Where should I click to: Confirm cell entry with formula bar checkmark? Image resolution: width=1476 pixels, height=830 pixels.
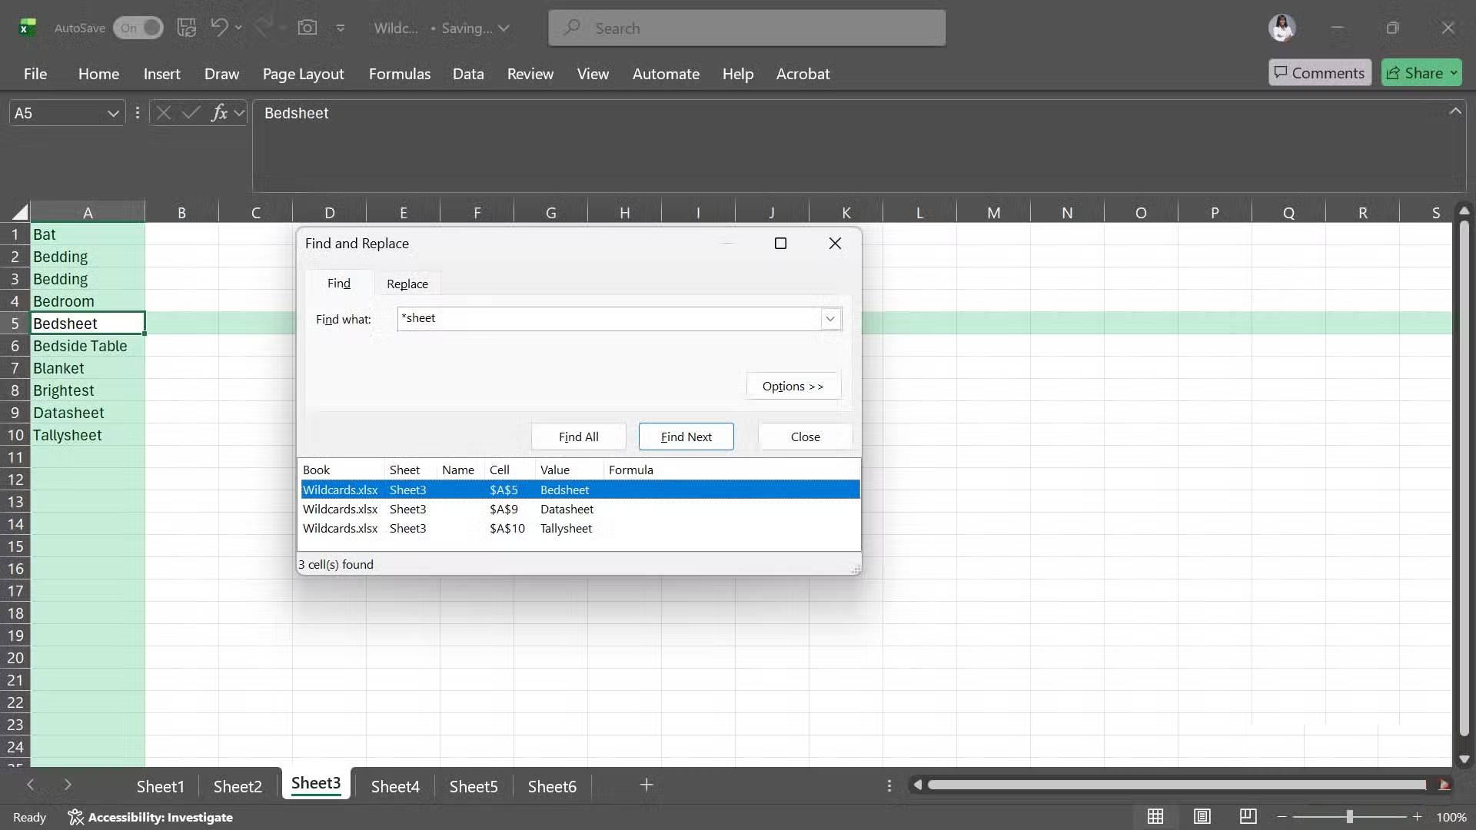click(191, 113)
